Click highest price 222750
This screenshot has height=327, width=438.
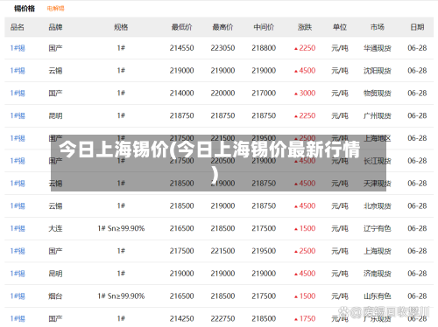click(x=223, y=318)
